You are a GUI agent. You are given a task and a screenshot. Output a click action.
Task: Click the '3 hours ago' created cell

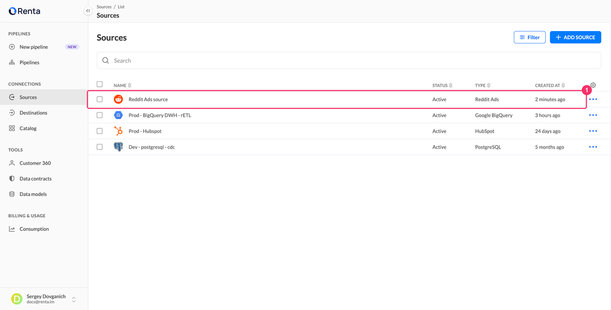(x=548, y=115)
